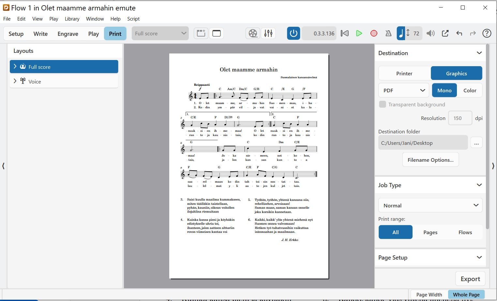Open the File menu
The height and width of the screenshot is (301, 497).
tap(7, 19)
